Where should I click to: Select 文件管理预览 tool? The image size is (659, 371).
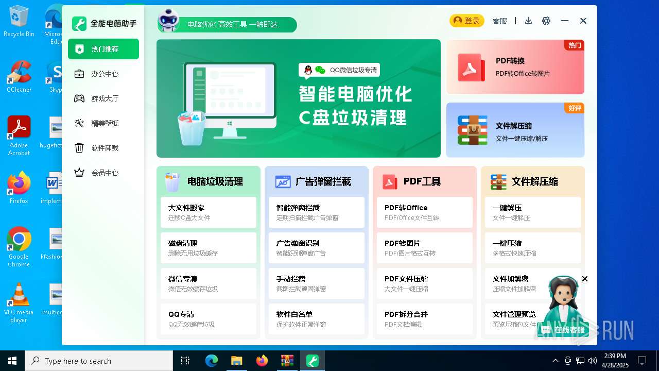click(533, 319)
